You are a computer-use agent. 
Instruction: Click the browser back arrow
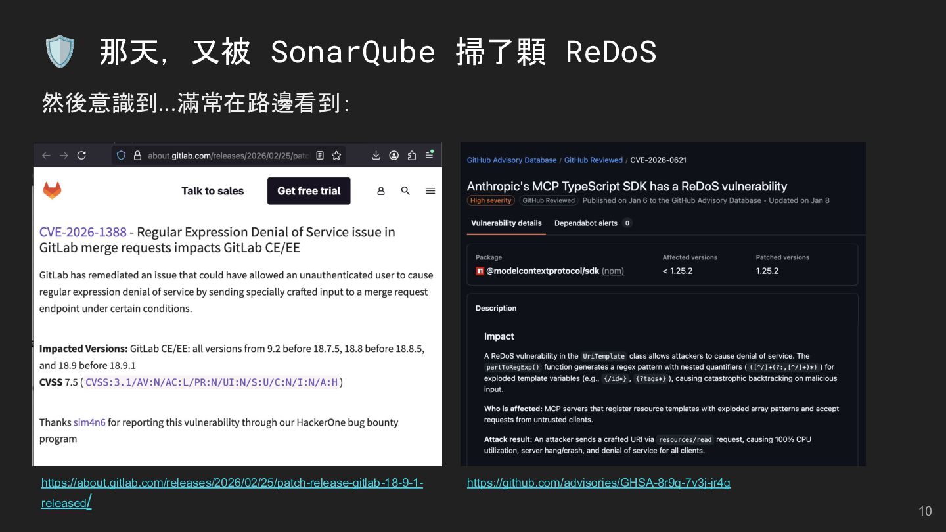coord(46,156)
